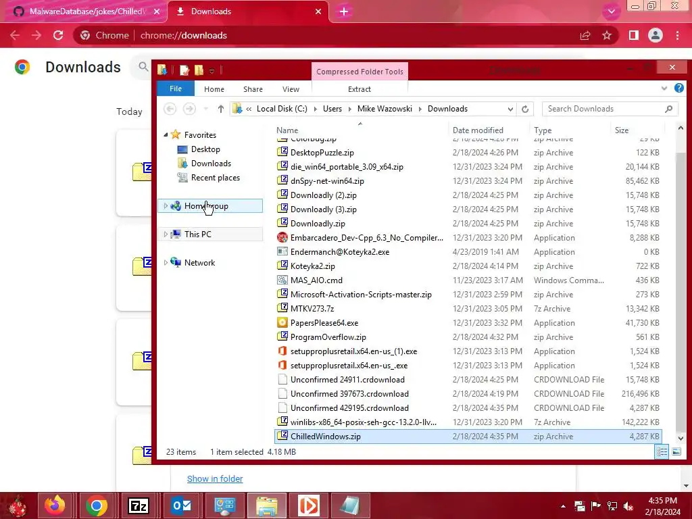Open 7-Zip from the taskbar

pyautogui.click(x=138, y=505)
